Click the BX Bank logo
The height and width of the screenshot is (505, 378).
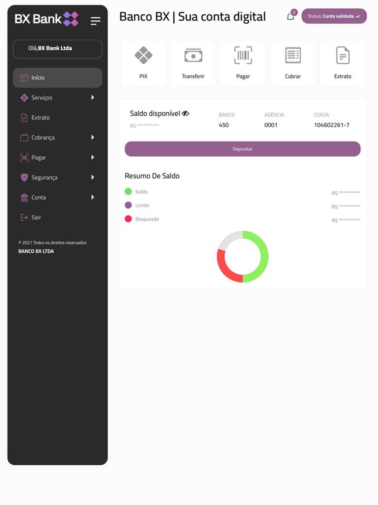click(x=46, y=19)
